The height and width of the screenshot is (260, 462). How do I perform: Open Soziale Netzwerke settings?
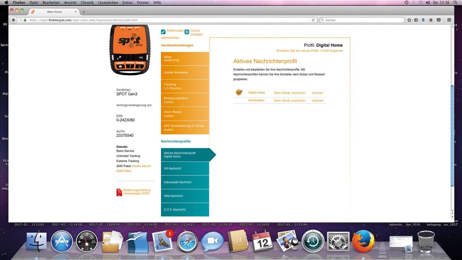(185, 72)
